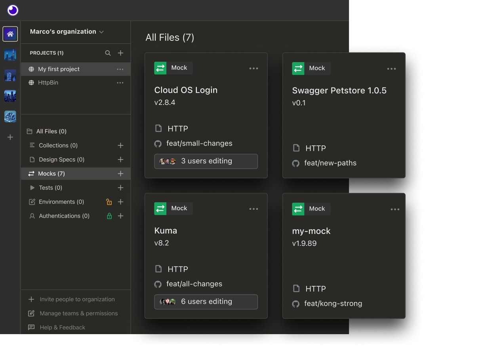This screenshot has width=484, height=348.
Task: Click the plus icon below organization thumbnails
Action: (x=10, y=137)
